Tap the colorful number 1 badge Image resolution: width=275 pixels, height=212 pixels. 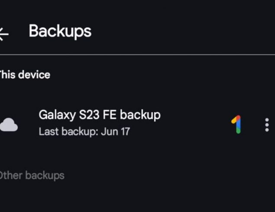point(236,125)
